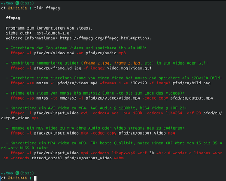Click the bold 'ffmpeg' heading
The height and width of the screenshot is (181, 226).
[x=13, y=18]
